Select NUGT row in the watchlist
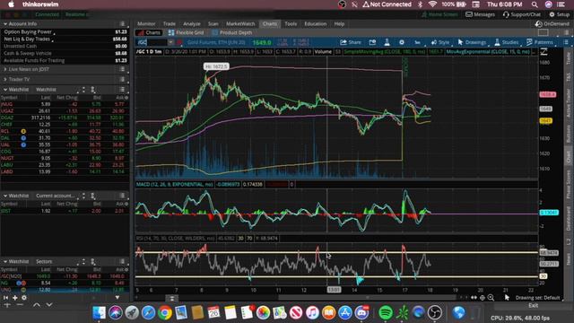This screenshot has width=574, height=323. (65, 158)
